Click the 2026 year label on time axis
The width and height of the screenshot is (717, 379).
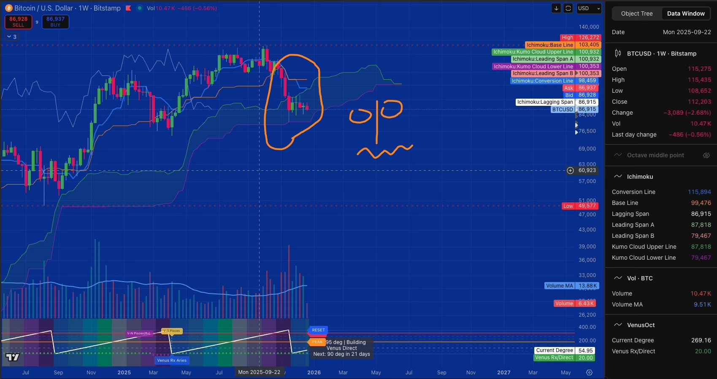(314, 373)
